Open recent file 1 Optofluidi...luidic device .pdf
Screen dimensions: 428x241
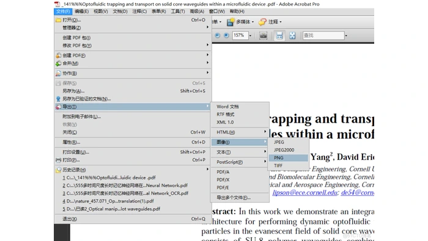[133, 178]
